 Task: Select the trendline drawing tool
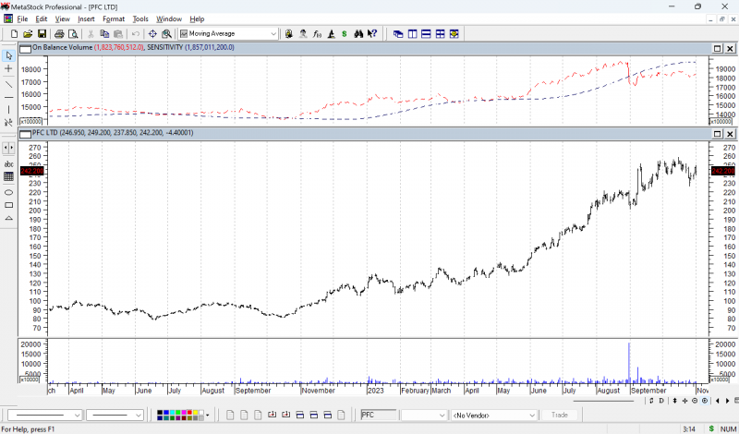[8, 83]
